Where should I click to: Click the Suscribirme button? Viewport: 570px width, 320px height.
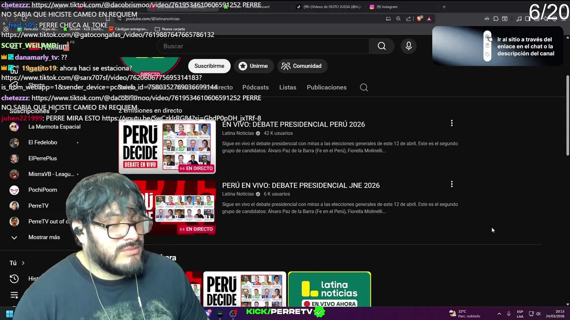(x=209, y=66)
